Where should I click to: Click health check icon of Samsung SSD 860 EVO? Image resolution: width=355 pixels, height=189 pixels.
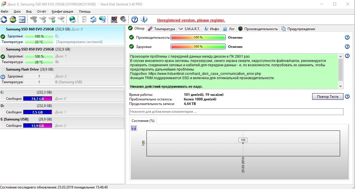pos(3,36)
